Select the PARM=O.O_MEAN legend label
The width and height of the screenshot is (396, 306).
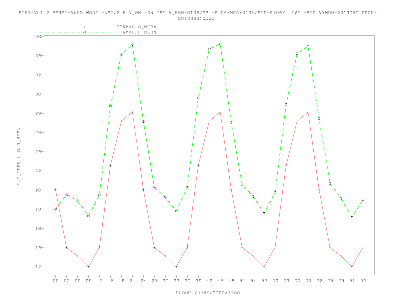[136, 27]
